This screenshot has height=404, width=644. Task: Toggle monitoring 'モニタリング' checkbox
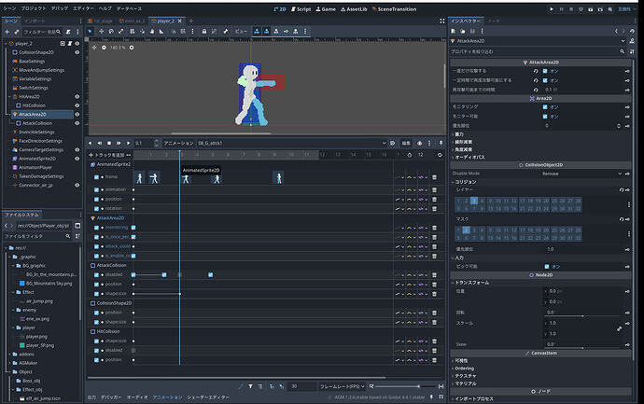click(x=545, y=107)
